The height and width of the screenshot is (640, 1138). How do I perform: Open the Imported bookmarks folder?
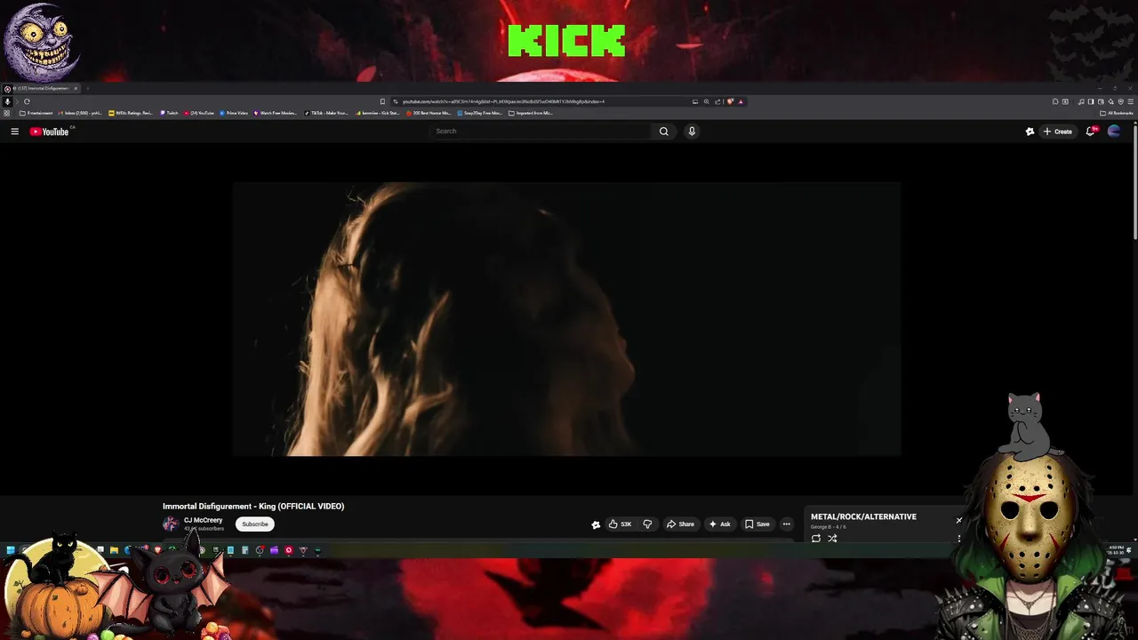(531, 113)
